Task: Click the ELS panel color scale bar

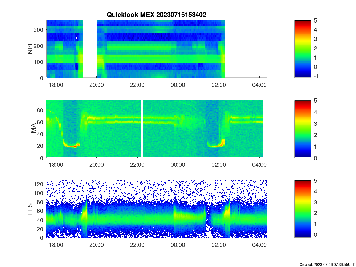Action: pos(303,209)
